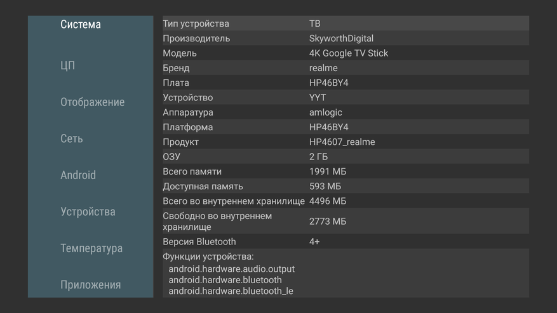Select the Доступная память 593 МБ row

[x=346, y=187]
